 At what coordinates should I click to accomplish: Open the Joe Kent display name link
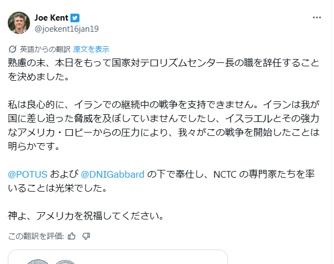[x=51, y=17]
